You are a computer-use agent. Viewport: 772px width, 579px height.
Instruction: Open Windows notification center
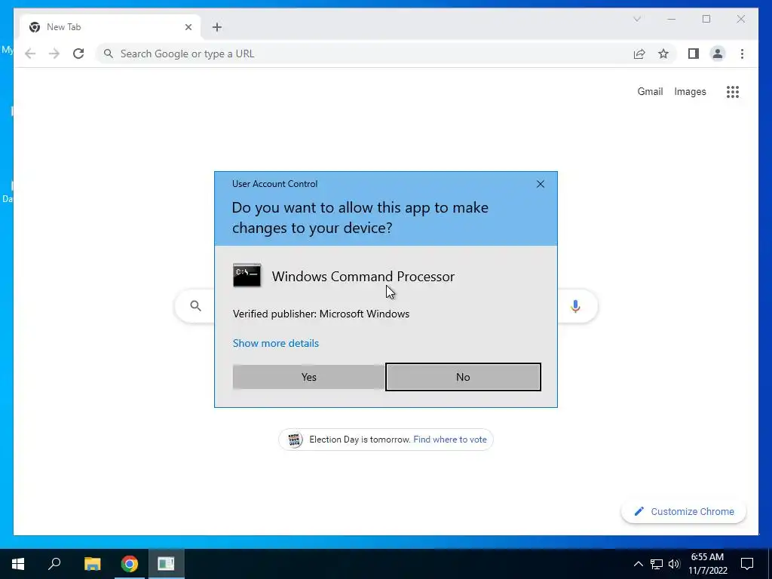pos(747,564)
